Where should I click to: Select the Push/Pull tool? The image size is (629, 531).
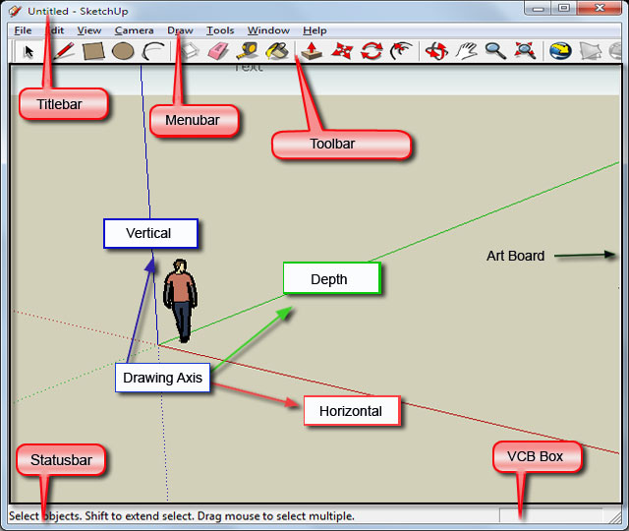point(312,51)
